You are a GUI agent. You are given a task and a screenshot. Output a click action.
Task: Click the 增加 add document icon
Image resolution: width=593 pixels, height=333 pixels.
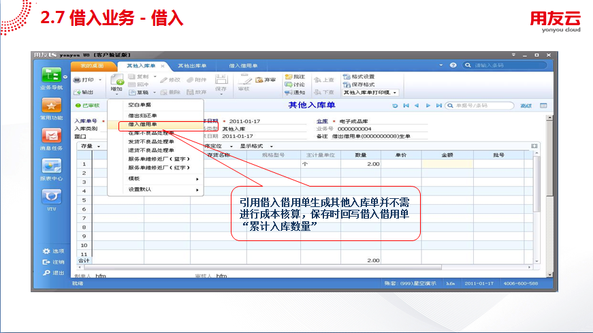(x=117, y=80)
